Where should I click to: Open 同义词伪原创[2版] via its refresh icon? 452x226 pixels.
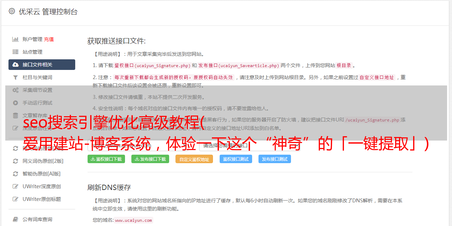click(16, 161)
